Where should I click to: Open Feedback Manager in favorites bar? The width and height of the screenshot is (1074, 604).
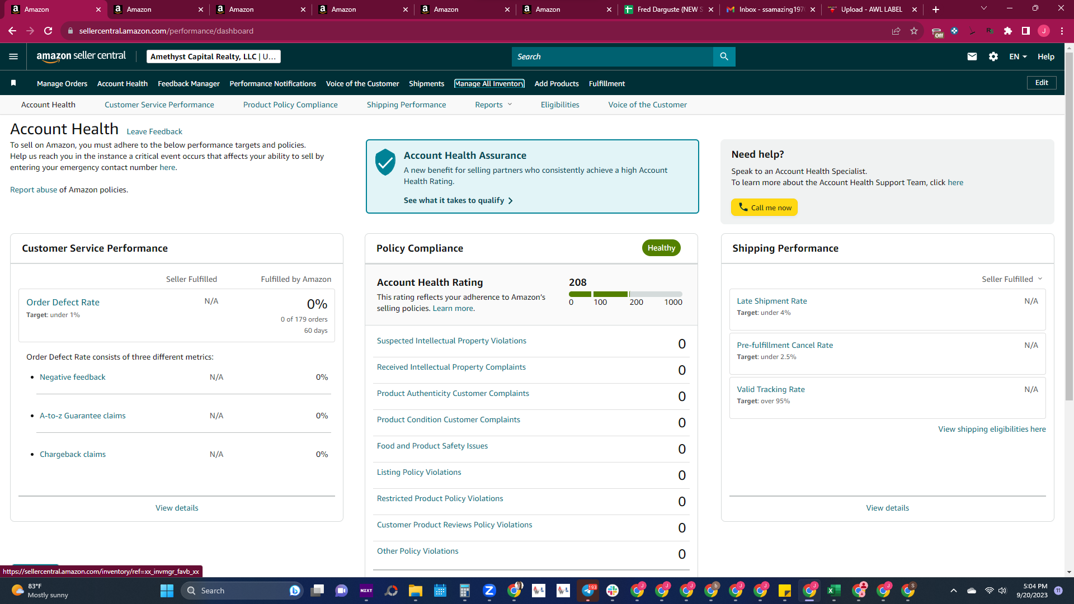click(x=189, y=83)
